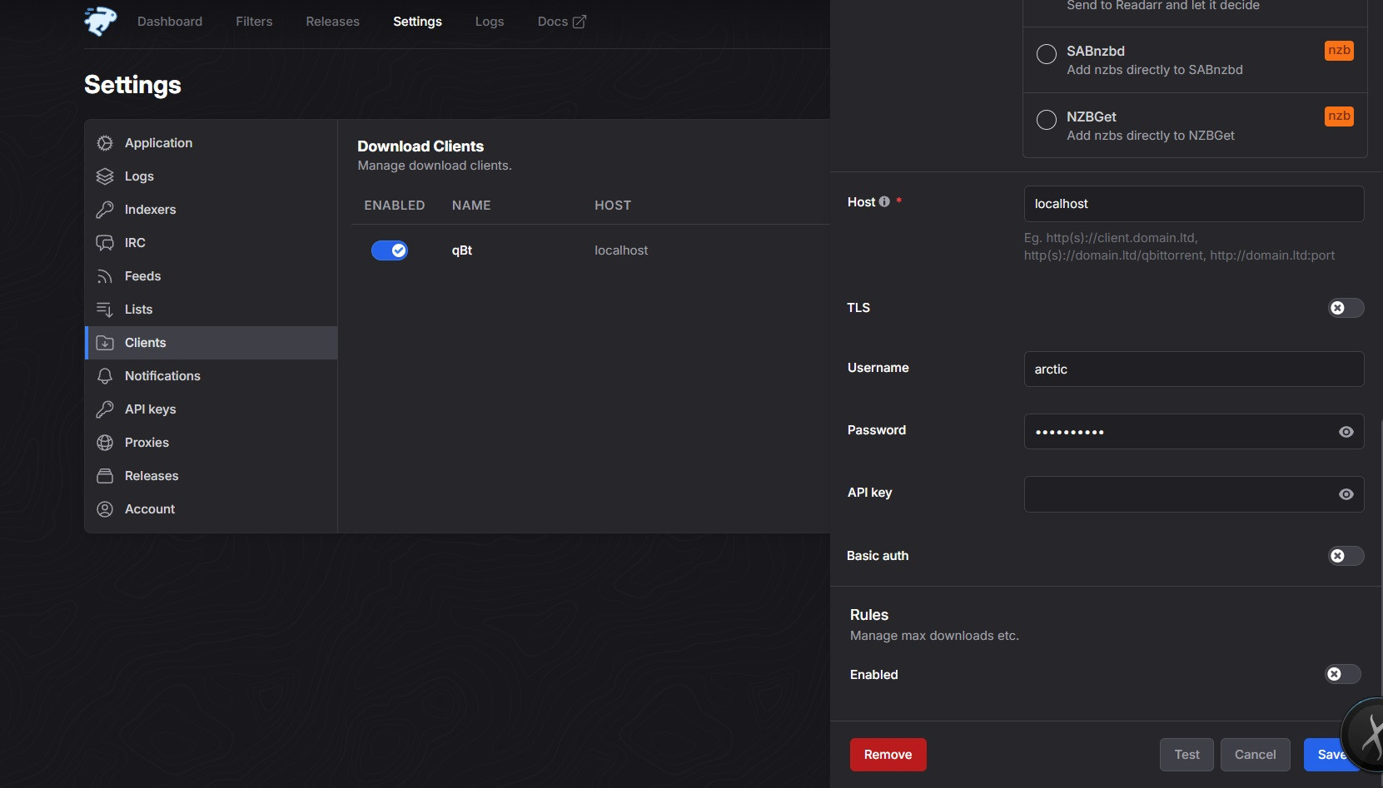
Task: Click the red Remove button
Action: (888, 755)
